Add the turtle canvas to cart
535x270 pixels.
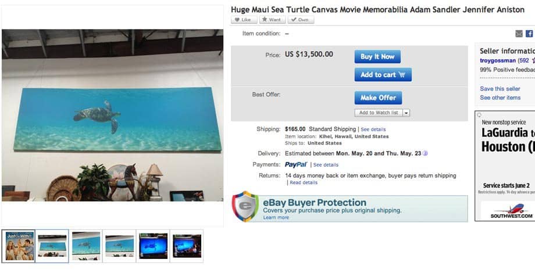pos(383,74)
